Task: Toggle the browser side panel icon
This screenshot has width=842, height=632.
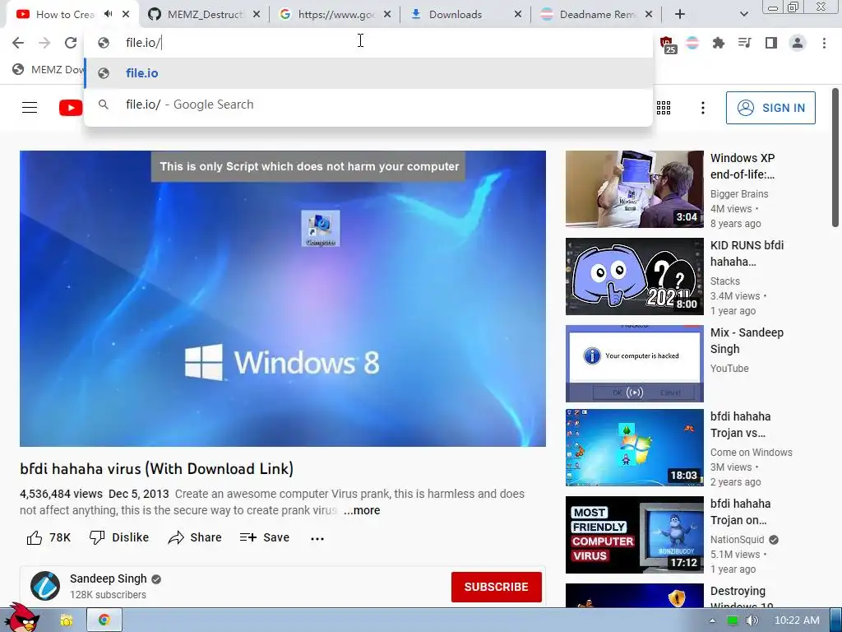Action: (771, 43)
